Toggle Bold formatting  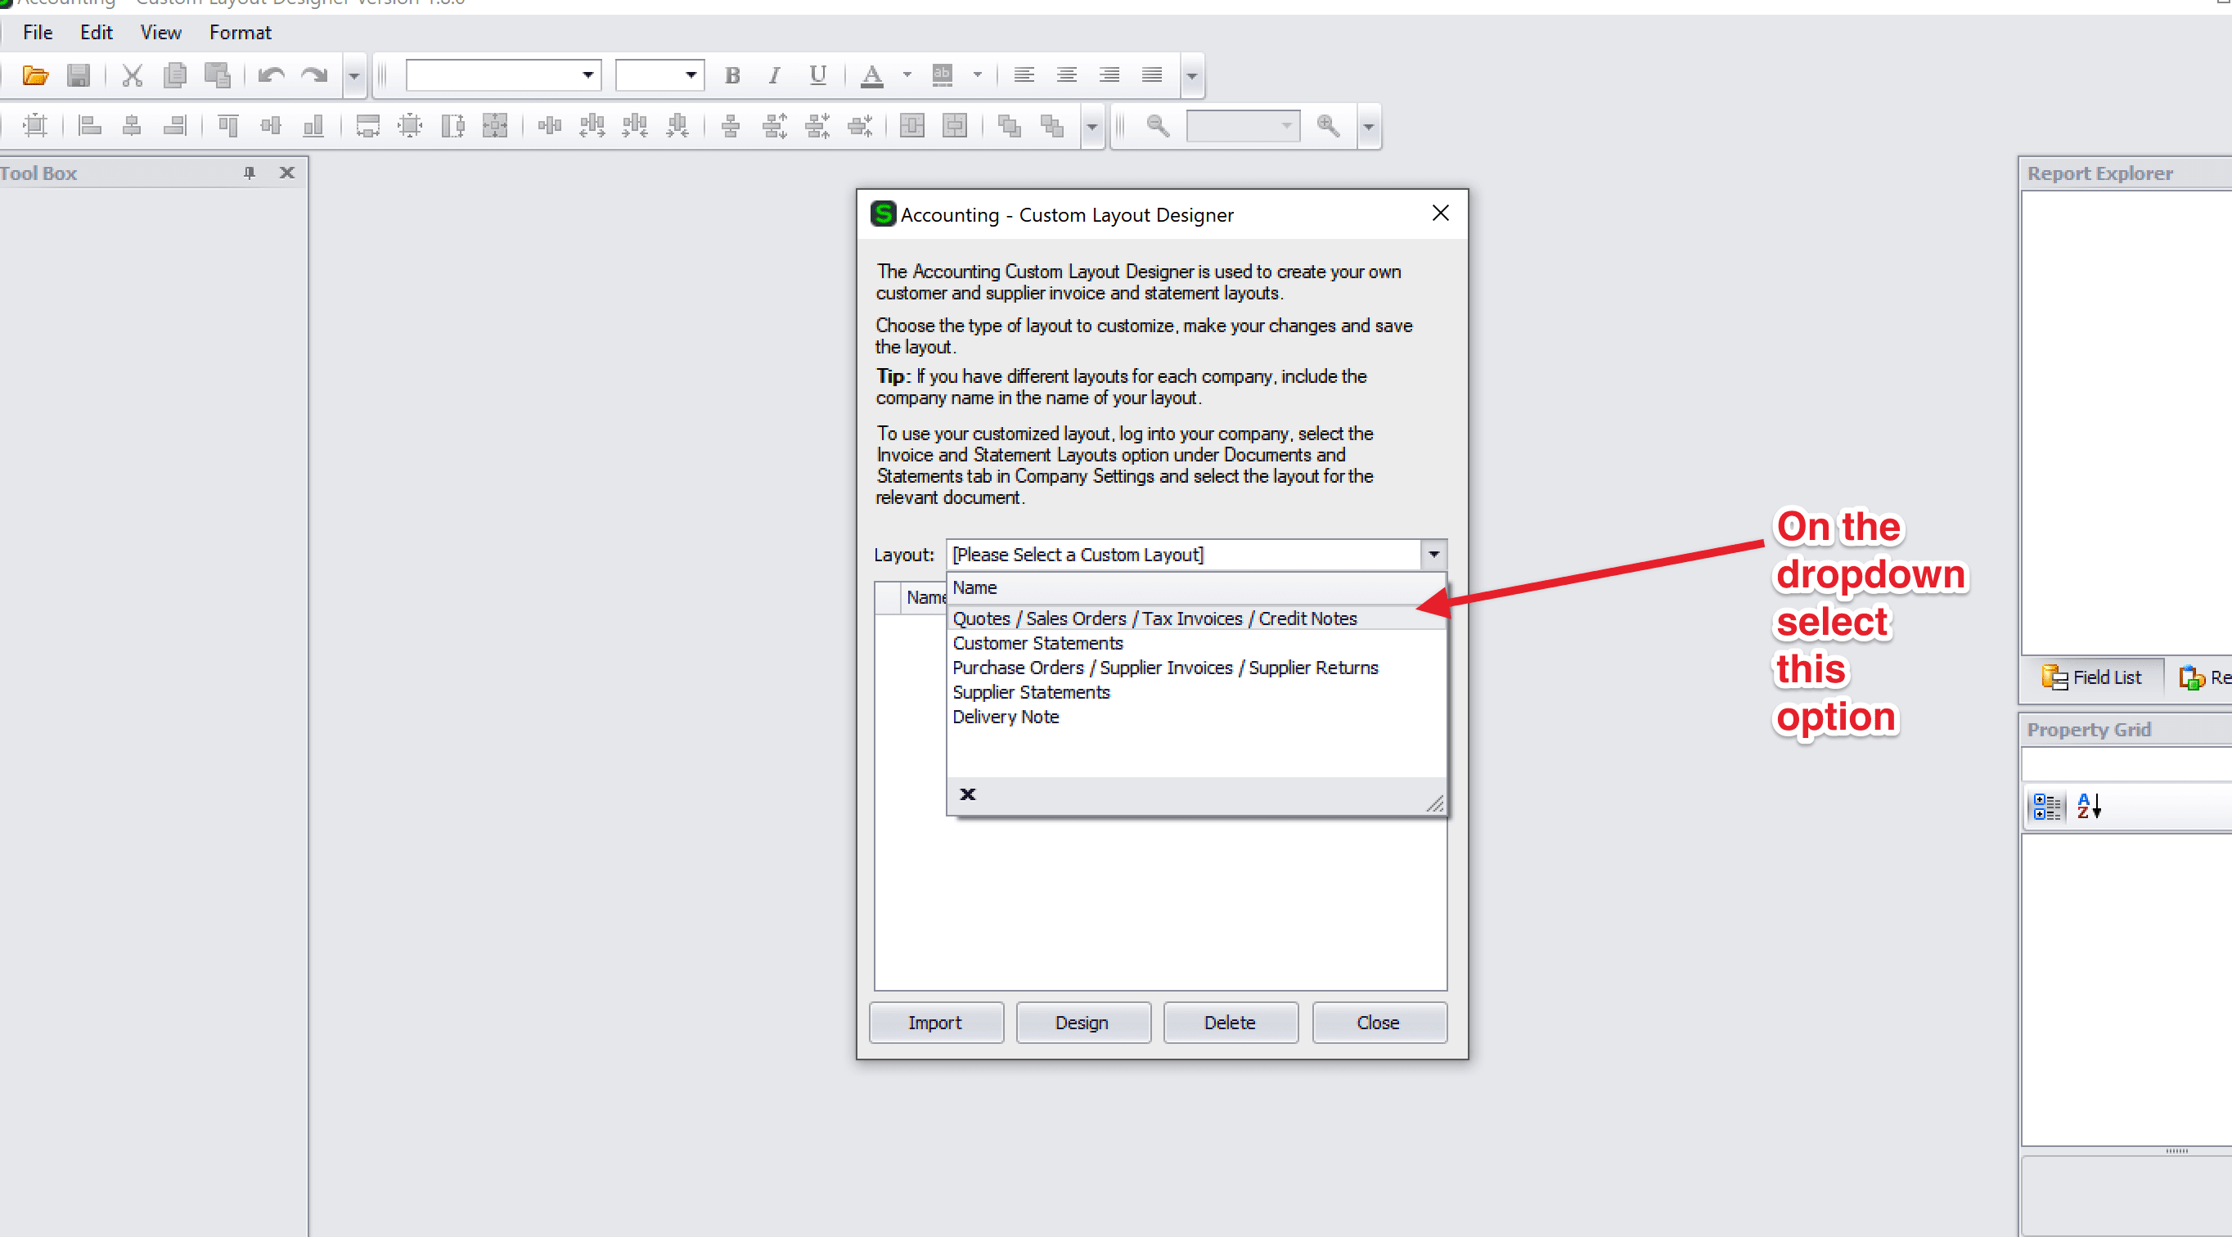[x=732, y=75]
